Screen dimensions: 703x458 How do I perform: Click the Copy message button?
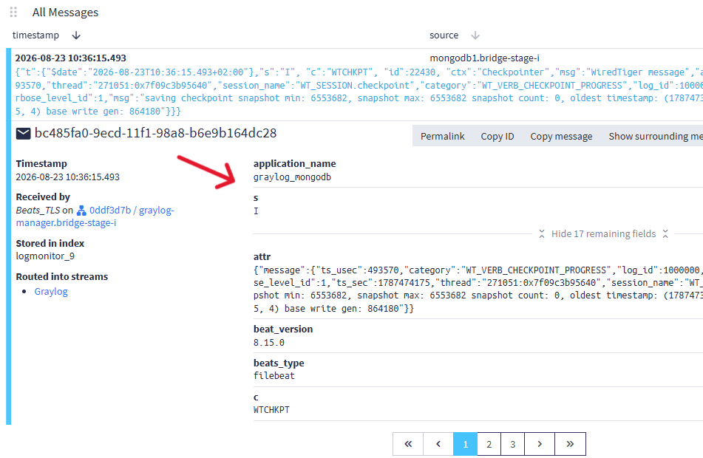(561, 136)
